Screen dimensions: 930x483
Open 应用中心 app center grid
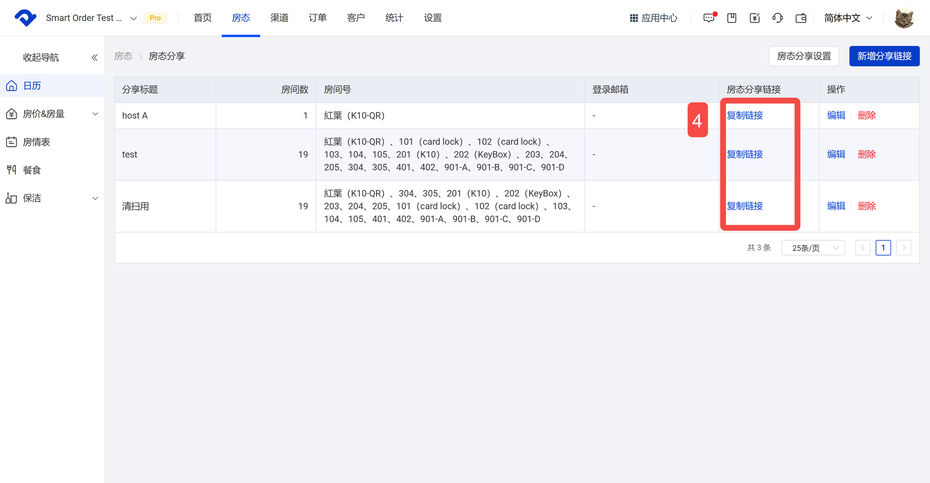pyautogui.click(x=653, y=18)
